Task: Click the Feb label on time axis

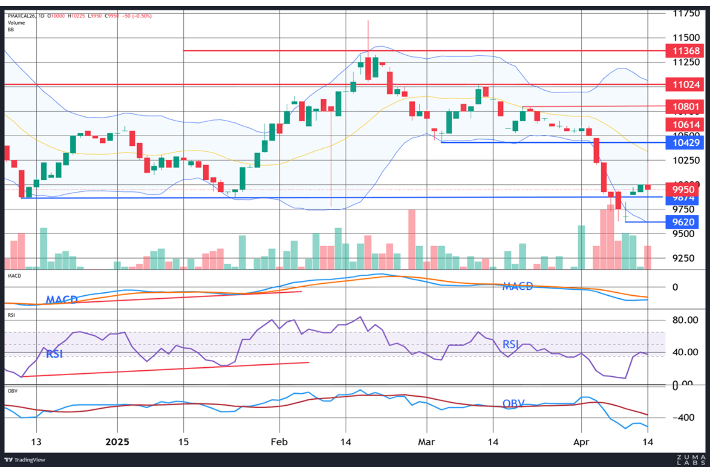Action: coord(279,442)
